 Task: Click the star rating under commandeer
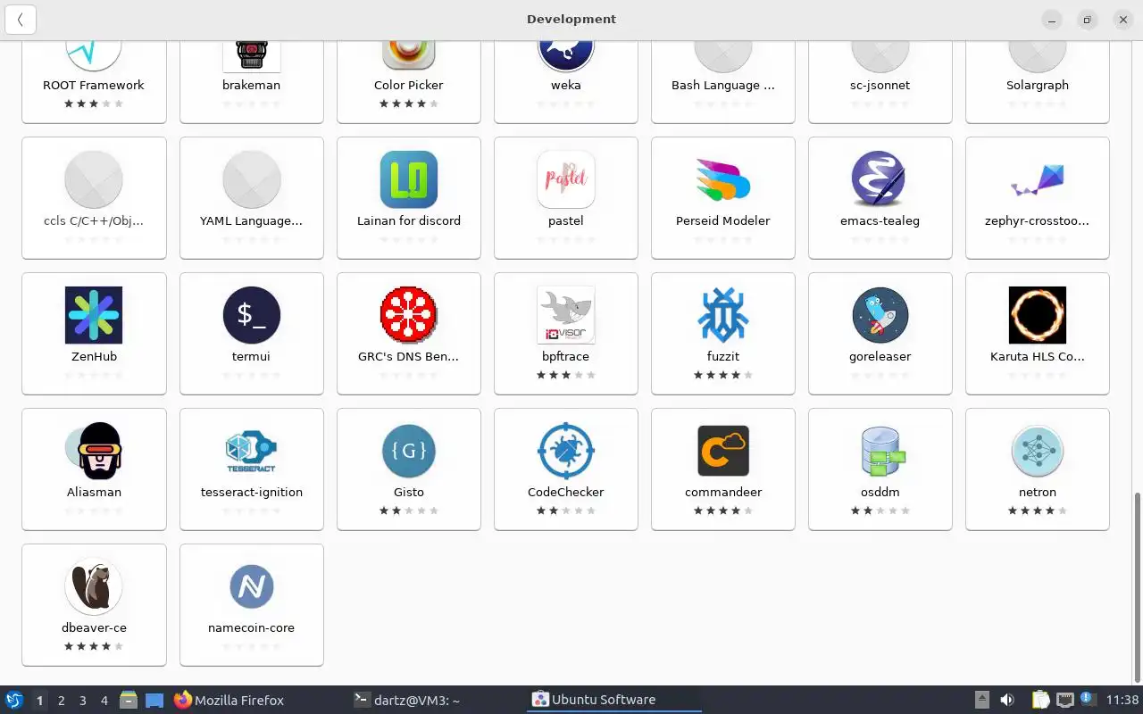(723, 511)
